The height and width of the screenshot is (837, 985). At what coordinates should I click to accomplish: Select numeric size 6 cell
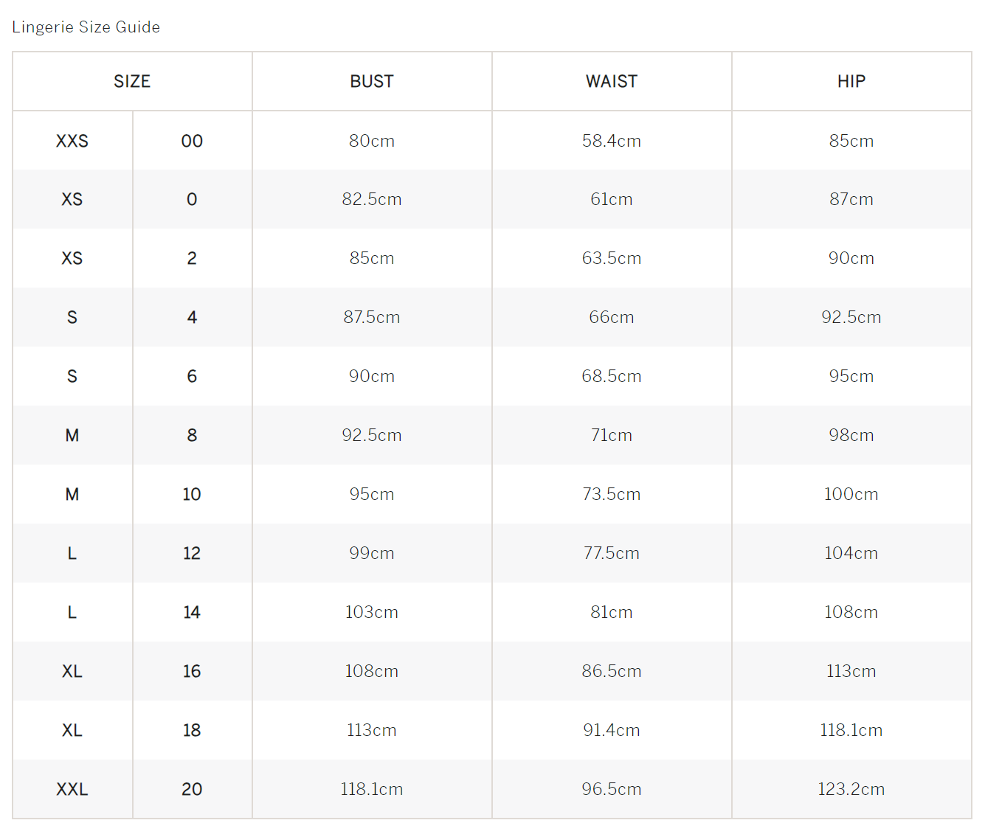[x=192, y=377]
